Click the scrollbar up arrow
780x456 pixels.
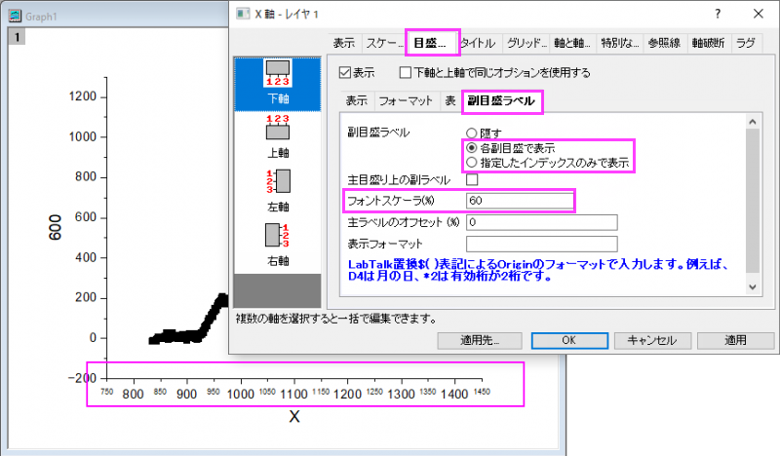753,122
